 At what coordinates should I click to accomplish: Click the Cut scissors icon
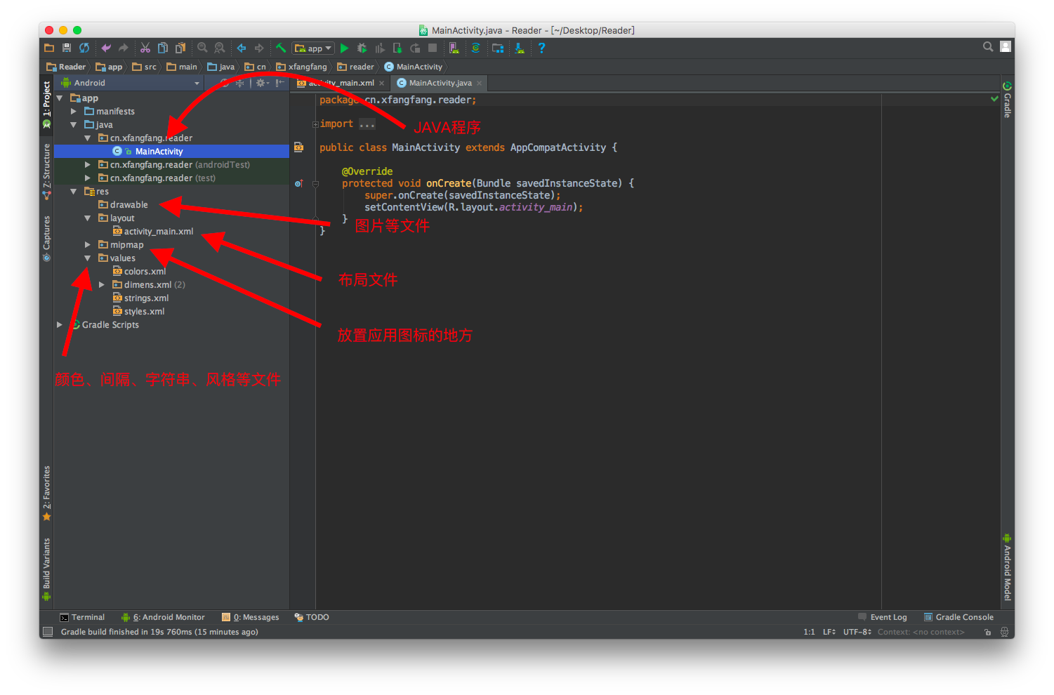coord(145,48)
